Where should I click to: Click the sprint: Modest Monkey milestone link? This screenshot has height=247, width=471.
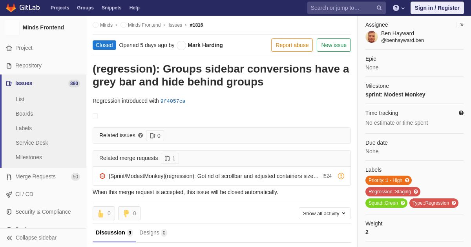click(395, 94)
